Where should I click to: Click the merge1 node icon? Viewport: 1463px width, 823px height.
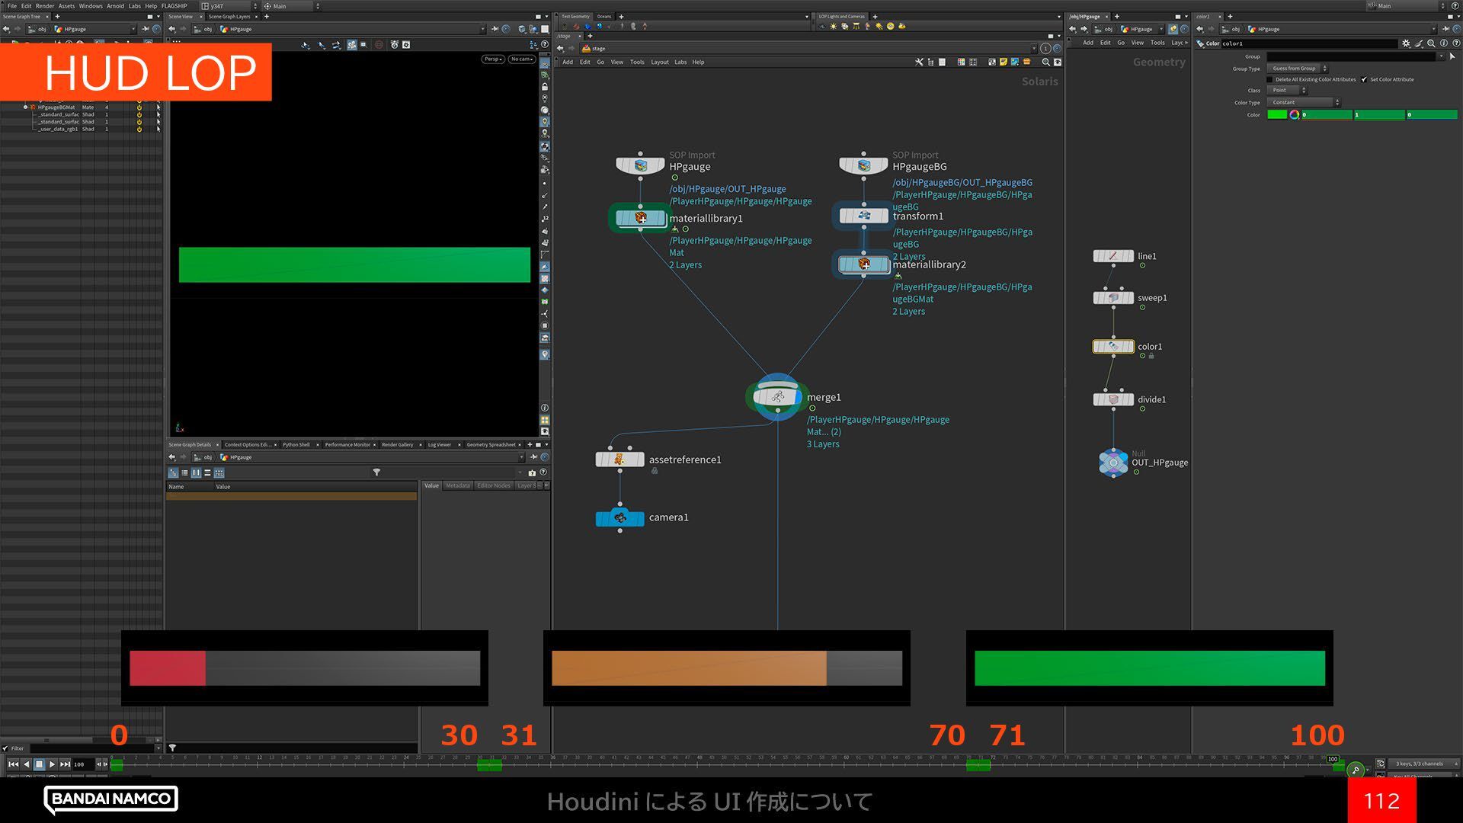[x=777, y=396]
